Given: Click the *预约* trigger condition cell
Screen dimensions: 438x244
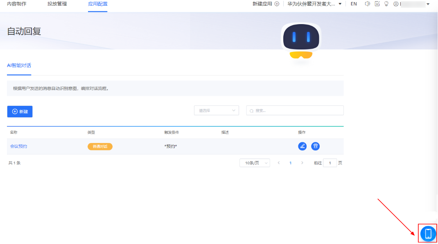Looking at the screenshot, I should click(x=171, y=146).
